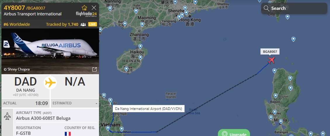Select the Zhanjiang airport pin

(142, 24)
